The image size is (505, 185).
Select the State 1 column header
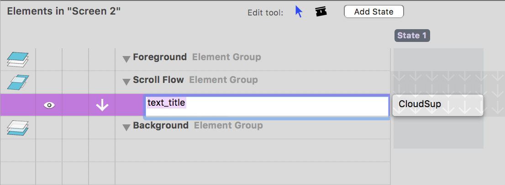pos(412,36)
